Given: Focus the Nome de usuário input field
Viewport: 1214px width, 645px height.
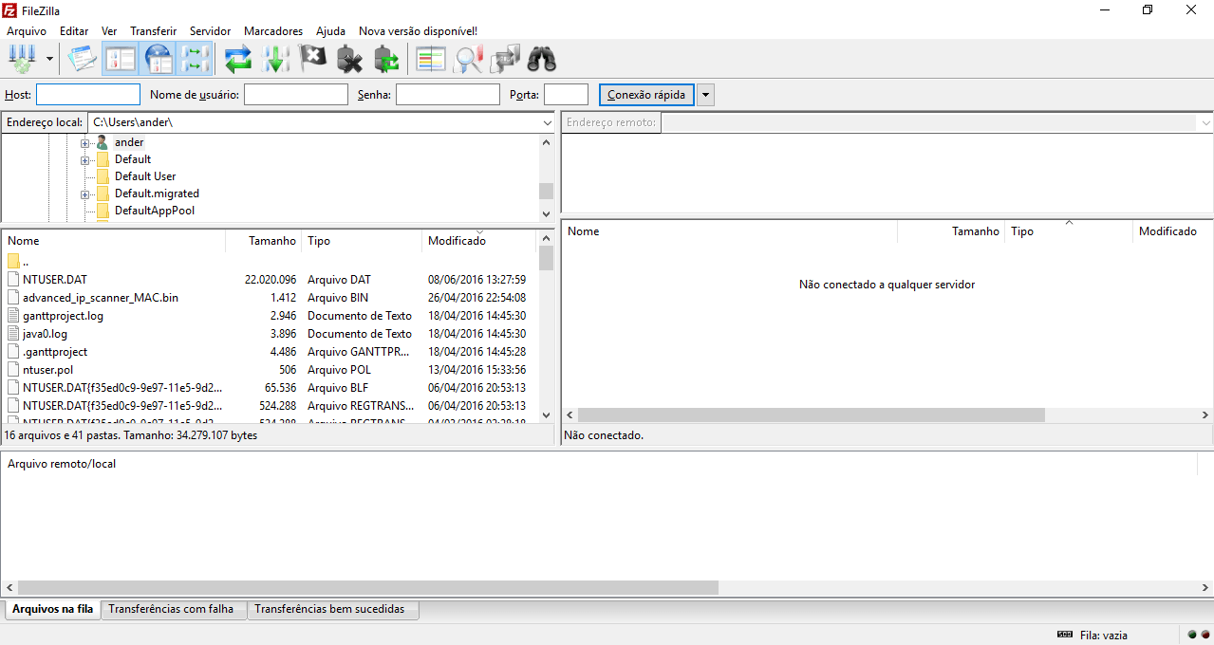Looking at the screenshot, I should tap(296, 95).
